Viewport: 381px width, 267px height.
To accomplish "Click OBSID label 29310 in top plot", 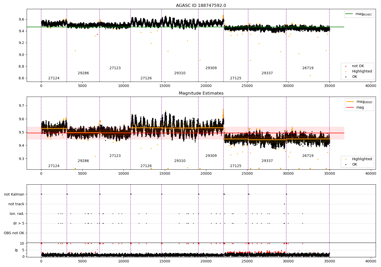I will tap(180, 73).
